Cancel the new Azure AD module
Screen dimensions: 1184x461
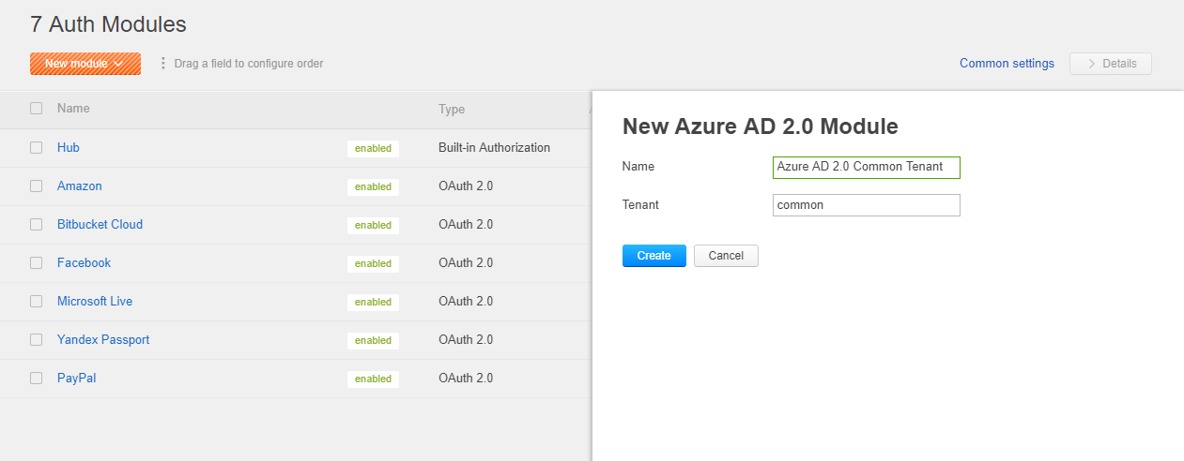pos(726,256)
